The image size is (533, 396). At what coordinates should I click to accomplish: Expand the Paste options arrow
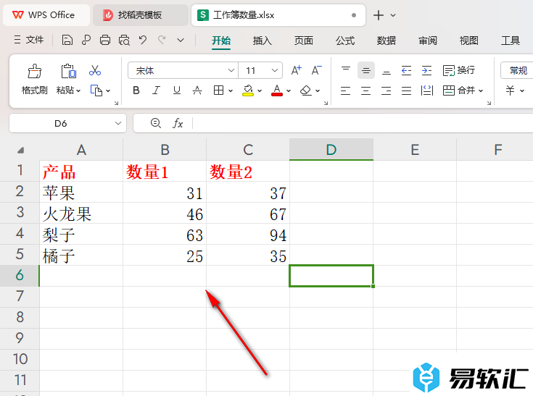coord(78,90)
